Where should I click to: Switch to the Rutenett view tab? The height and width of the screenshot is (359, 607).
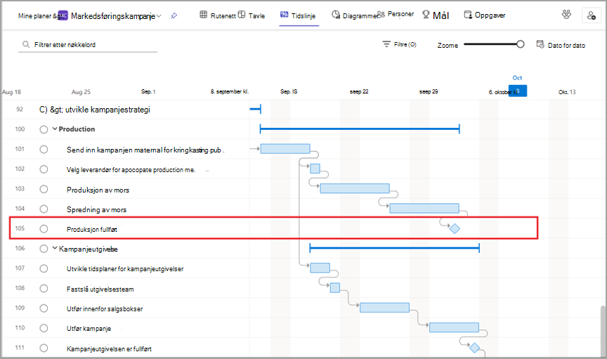pyautogui.click(x=218, y=15)
